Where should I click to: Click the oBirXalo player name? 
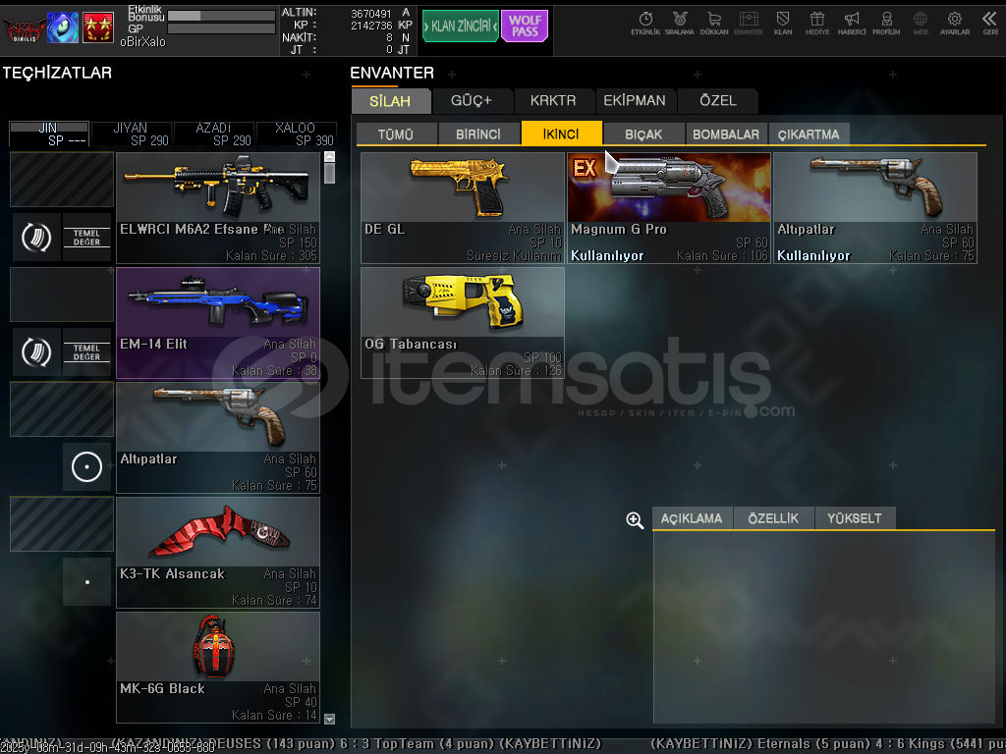[x=143, y=41]
